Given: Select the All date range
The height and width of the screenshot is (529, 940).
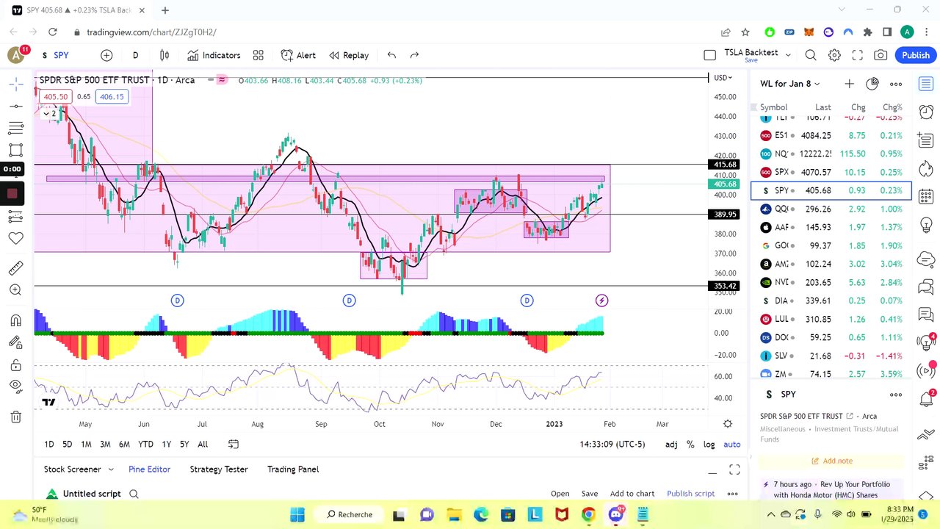Looking at the screenshot, I should tap(203, 444).
